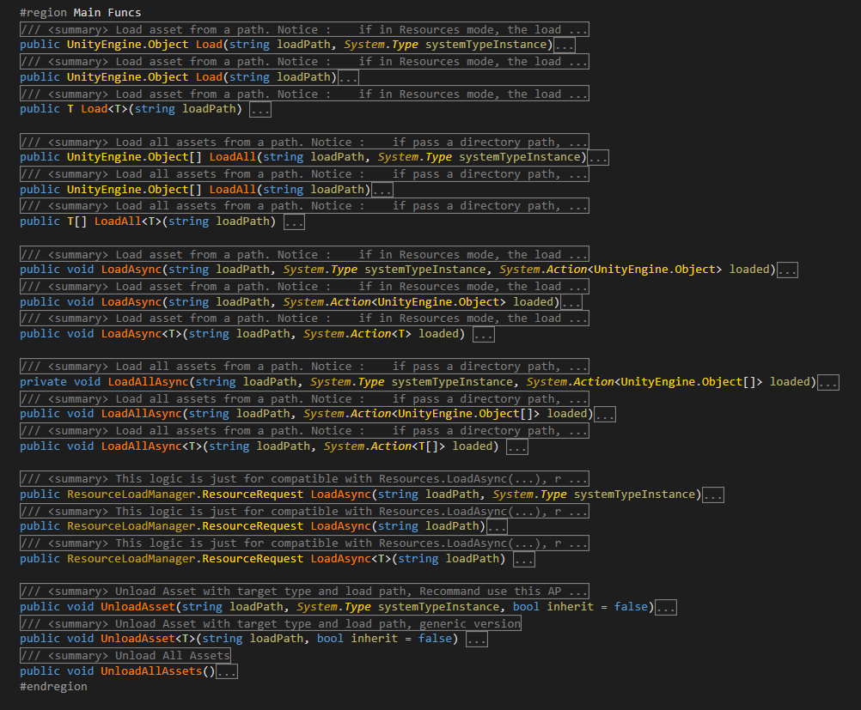Image resolution: width=861 pixels, height=710 pixels.
Task: Click the '#region Main Funcs' line
Action: click(80, 13)
